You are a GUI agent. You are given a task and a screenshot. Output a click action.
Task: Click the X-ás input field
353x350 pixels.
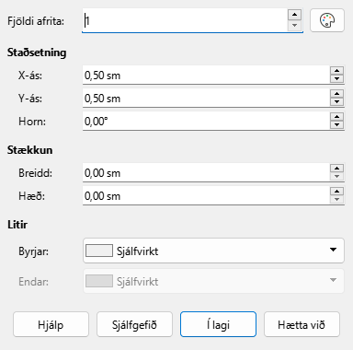[206, 75]
